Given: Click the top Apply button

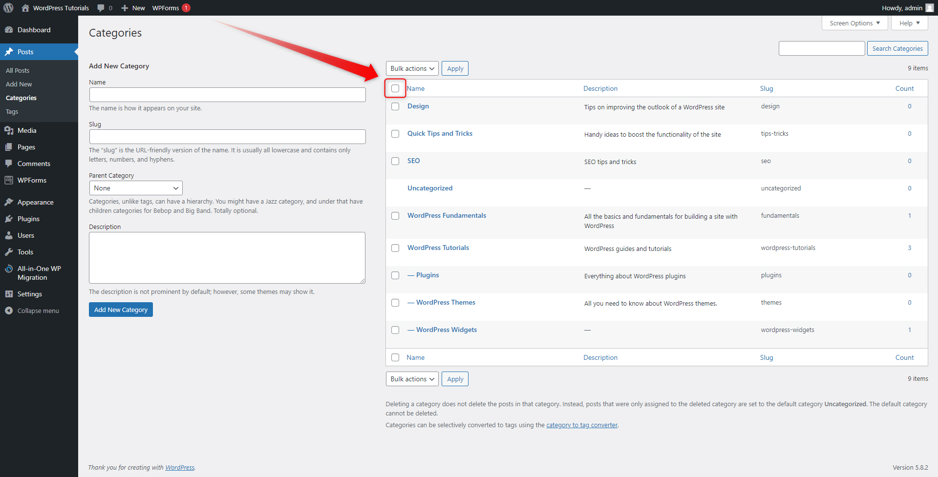Looking at the screenshot, I should click(455, 68).
